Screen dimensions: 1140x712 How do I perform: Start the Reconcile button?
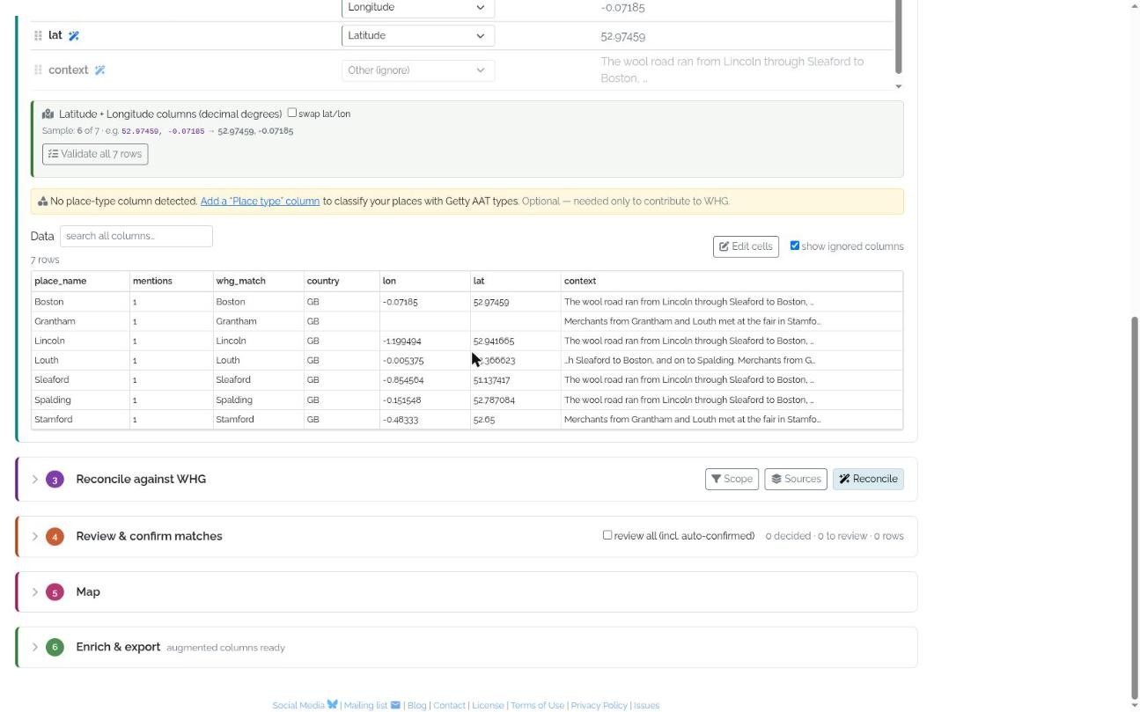pyautogui.click(x=868, y=480)
